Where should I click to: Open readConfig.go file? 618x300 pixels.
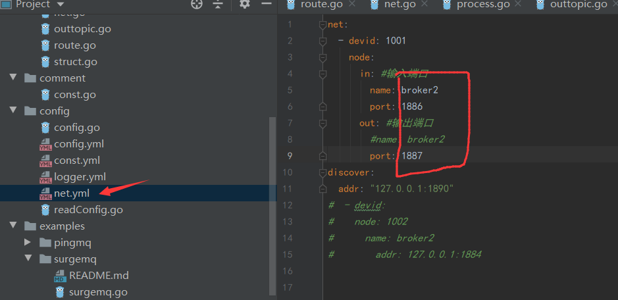click(x=88, y=210)
